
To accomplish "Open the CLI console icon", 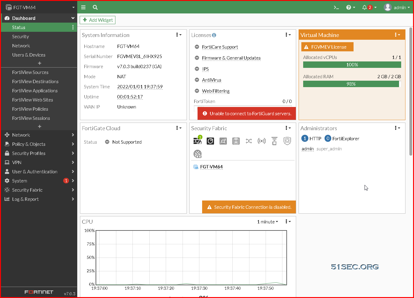I will click(336, 7).
